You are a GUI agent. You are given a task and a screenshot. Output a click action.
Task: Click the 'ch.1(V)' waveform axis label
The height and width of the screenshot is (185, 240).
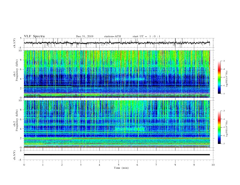pos(15,43)
